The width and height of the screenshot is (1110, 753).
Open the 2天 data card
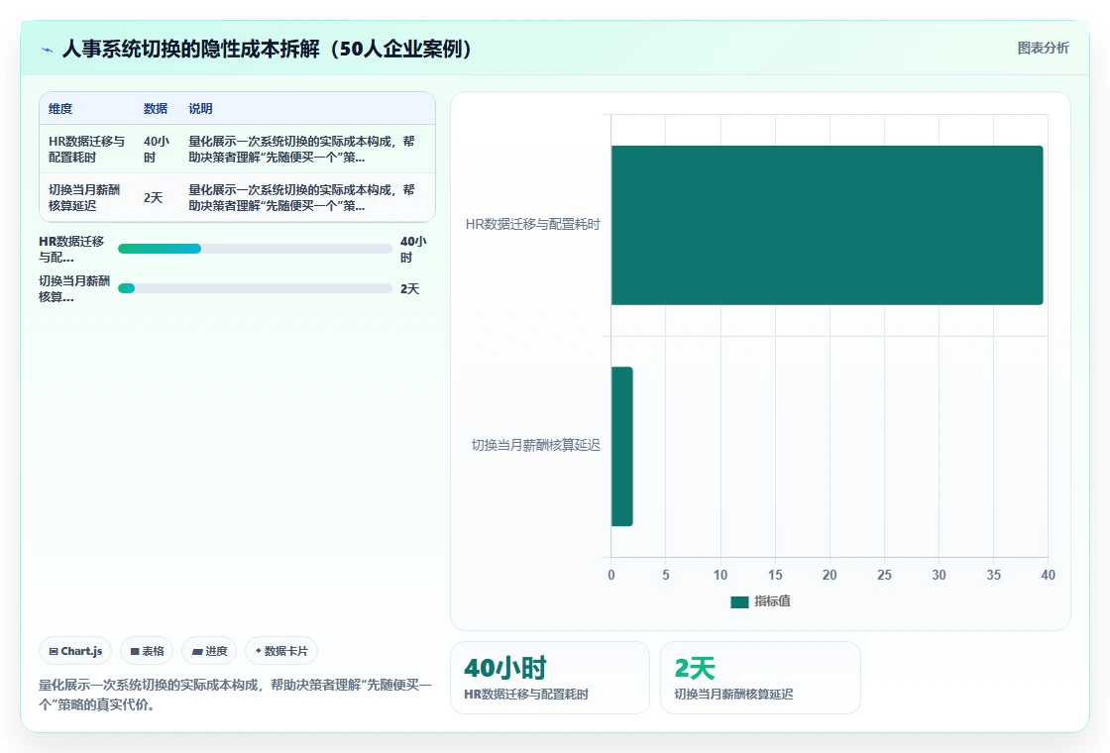pos(760,678)
